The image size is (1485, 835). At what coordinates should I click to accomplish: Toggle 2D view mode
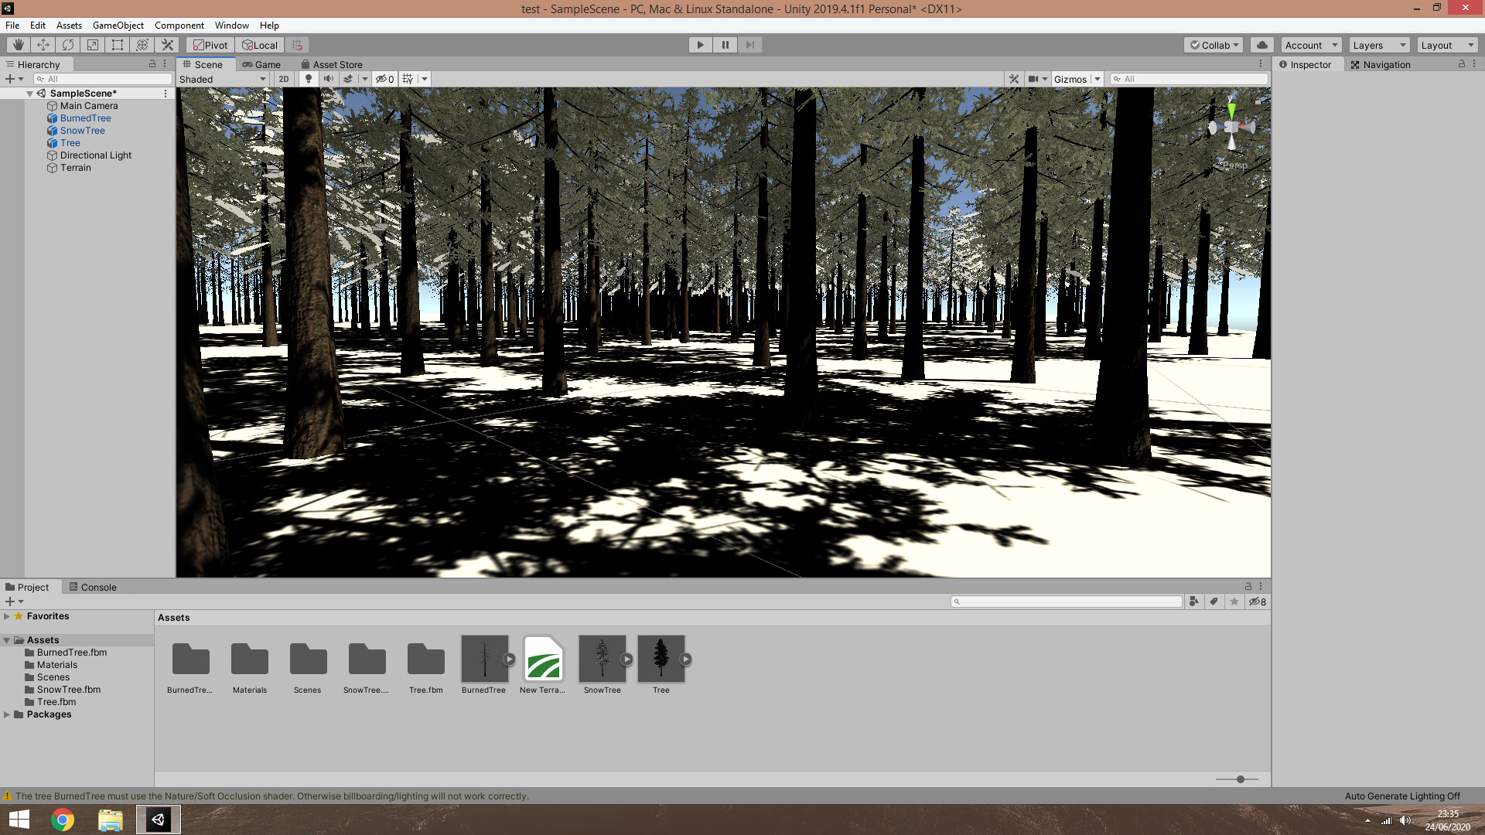click(x=284, y=79)
